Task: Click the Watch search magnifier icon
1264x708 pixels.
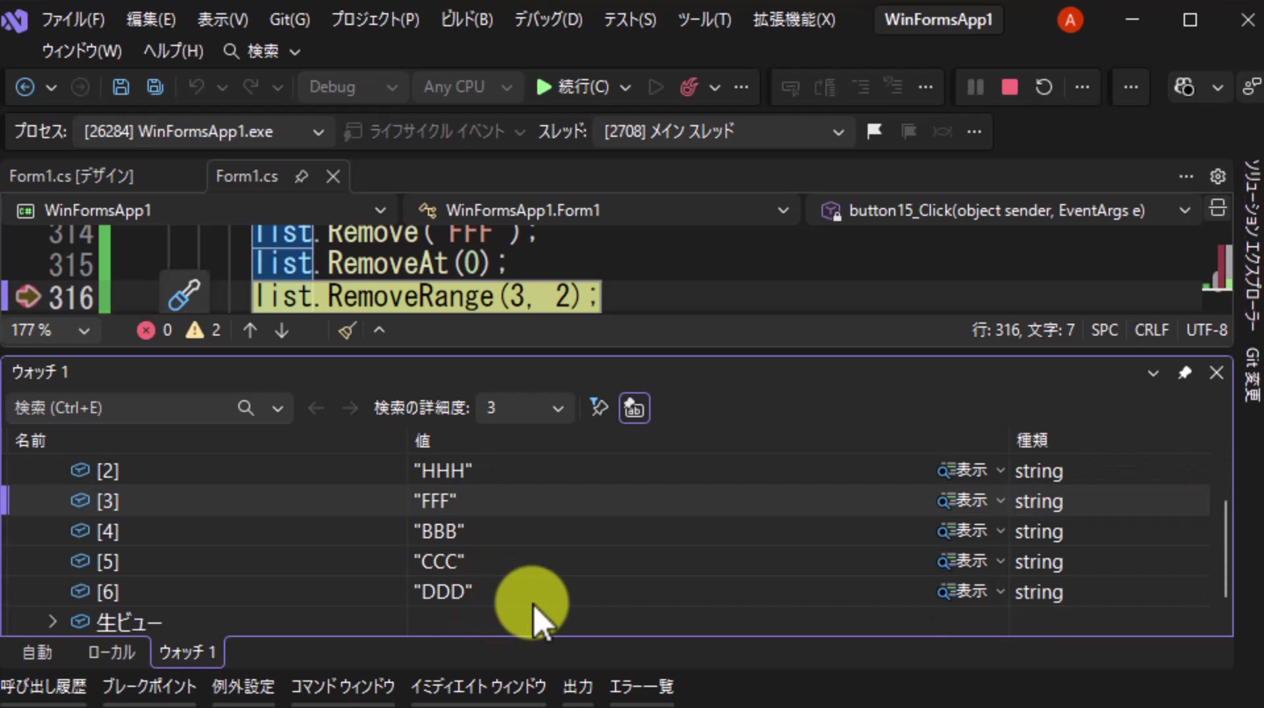Action: point(246,408)
